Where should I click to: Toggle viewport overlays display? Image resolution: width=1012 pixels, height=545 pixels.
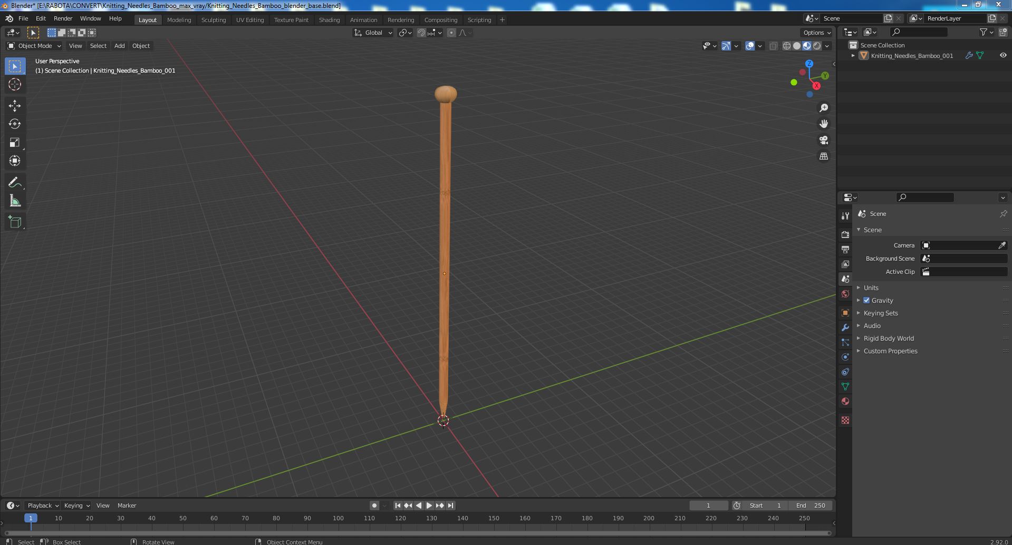(x=750, y=46)
